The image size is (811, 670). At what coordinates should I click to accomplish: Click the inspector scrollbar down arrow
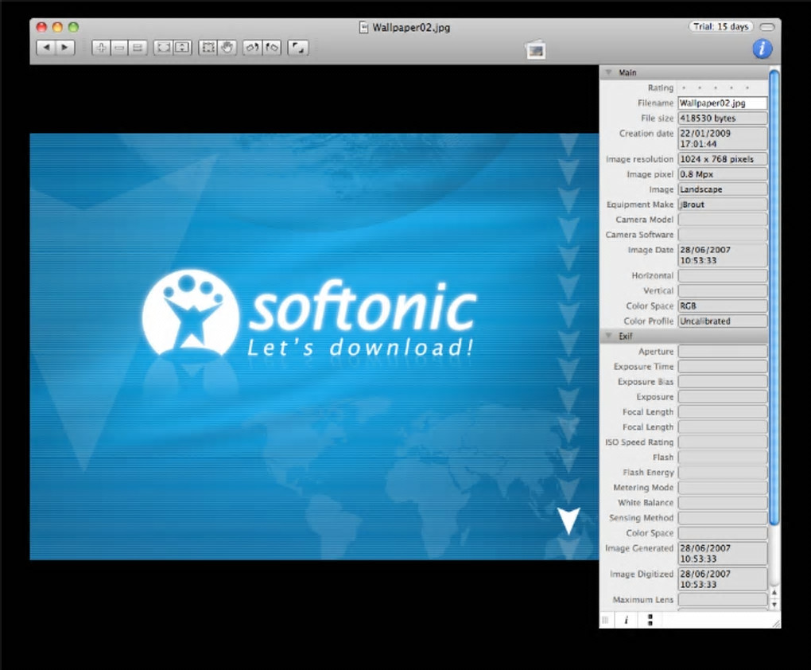(774, 604)
